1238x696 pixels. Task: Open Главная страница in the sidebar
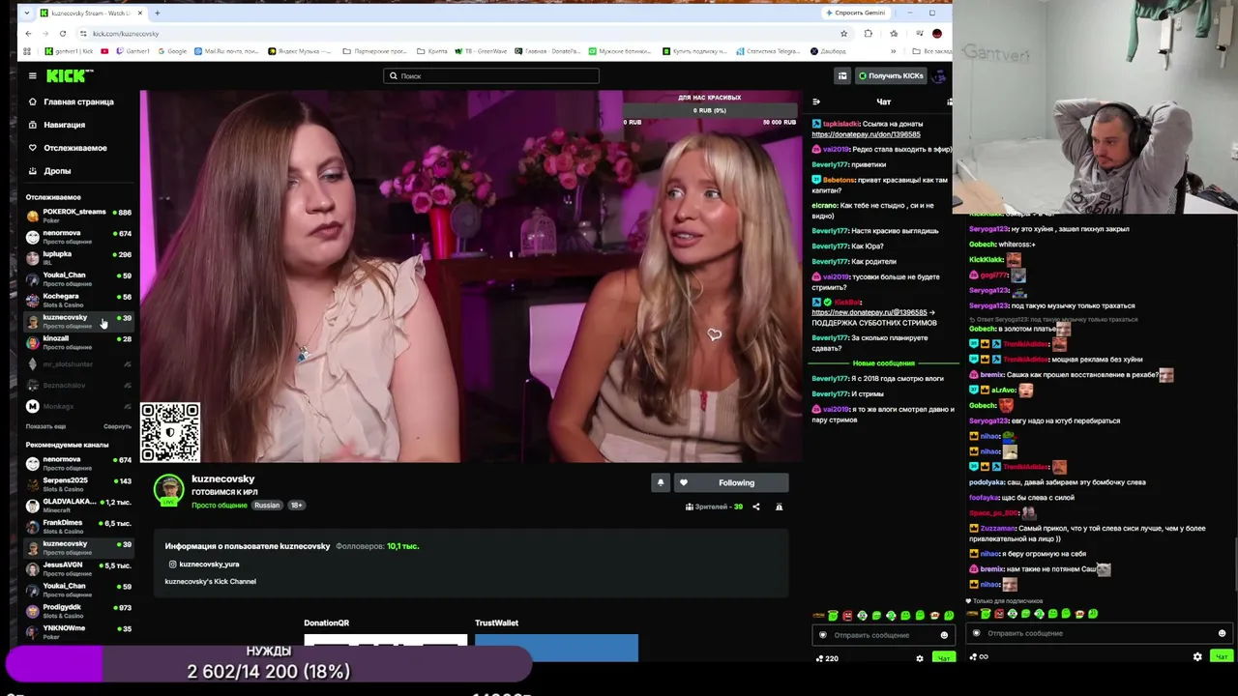click(x=71, y=101)
